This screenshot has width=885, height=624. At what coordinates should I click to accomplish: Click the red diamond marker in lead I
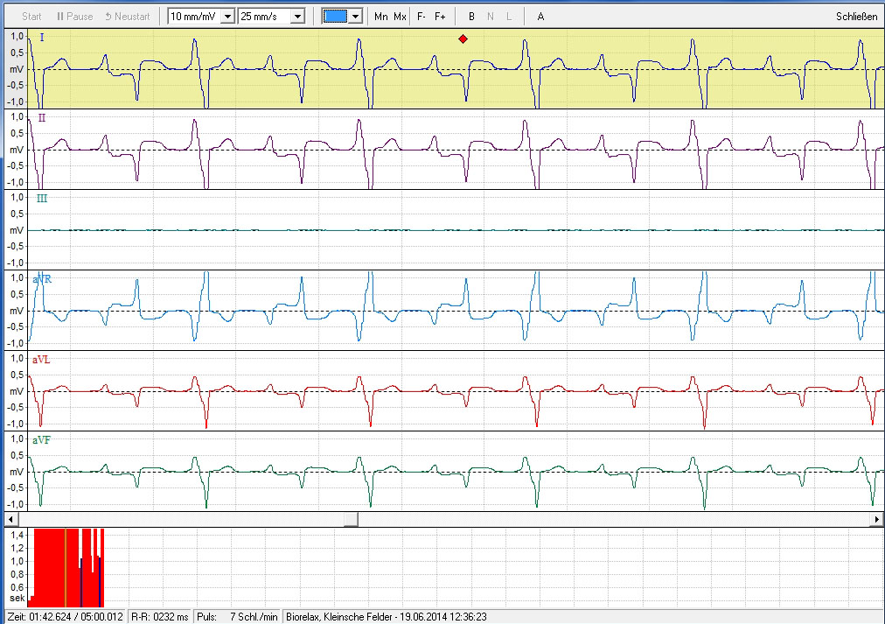tap(463, 39)
